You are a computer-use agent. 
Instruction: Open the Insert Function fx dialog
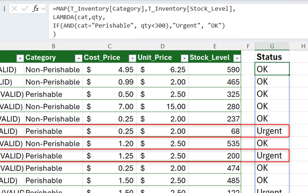click(35, 9)
